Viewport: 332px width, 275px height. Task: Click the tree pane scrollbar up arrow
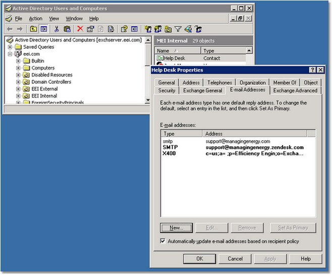click(148, 40)
